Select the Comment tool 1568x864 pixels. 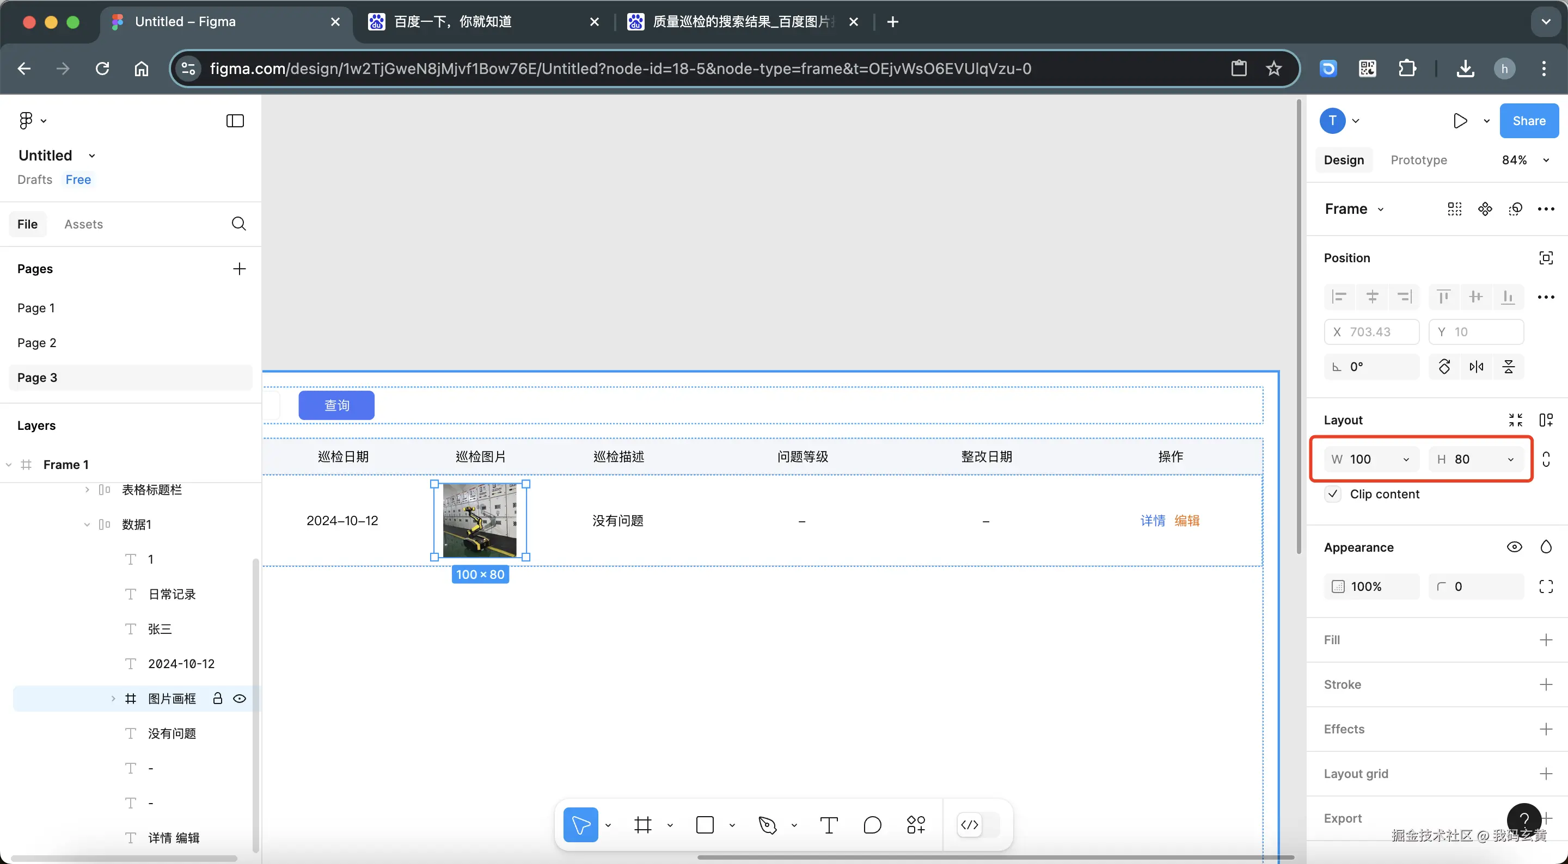pos(872,825)
